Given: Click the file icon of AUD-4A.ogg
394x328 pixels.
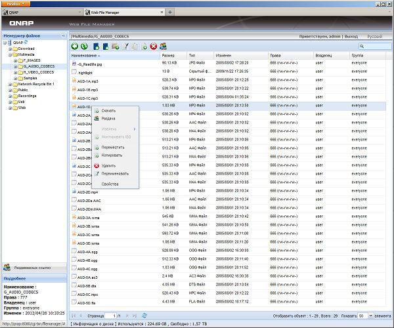Looking at the screenshot, I should click(74, 251).
